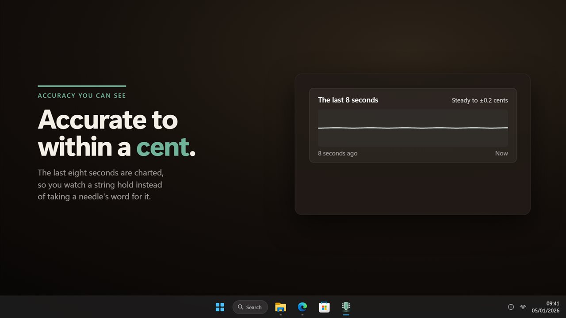This screenshot has width=566, height=318.
Task: Open File Explorer from the taskbar
Action: click(x=280, y=307)
